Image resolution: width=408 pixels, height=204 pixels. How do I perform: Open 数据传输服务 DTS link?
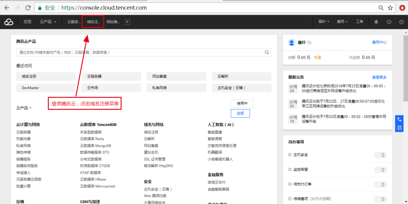point(95,152)
